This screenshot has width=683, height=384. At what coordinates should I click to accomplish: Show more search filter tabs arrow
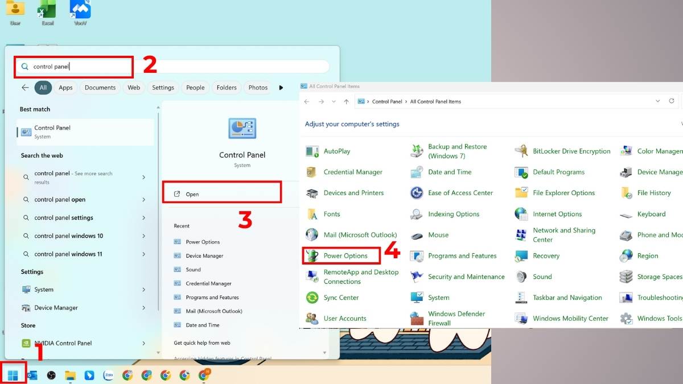tap(281, 88)
